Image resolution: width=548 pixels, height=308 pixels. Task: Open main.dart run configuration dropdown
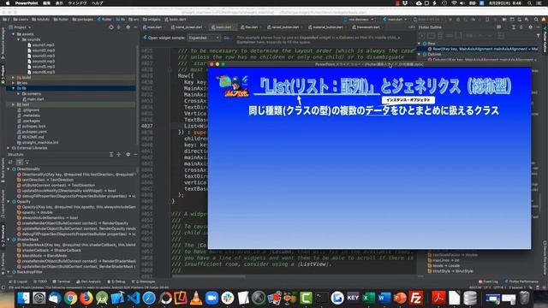click(395, 20)
